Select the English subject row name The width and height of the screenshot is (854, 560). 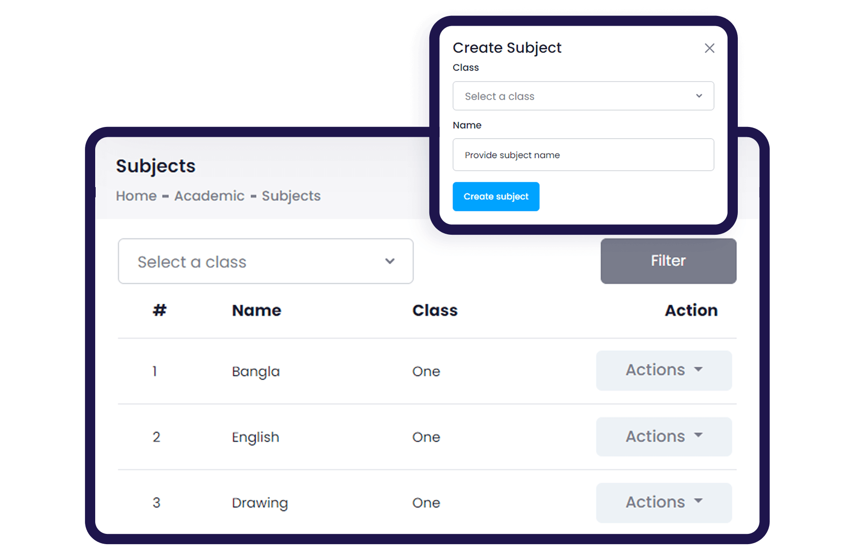[x=255, y=437]
